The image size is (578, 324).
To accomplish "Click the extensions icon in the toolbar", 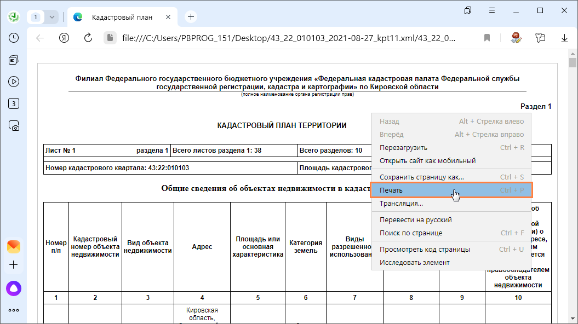I will (540, 38).
